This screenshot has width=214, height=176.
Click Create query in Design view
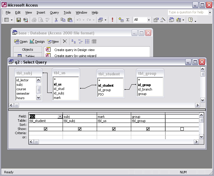[74, 50]
